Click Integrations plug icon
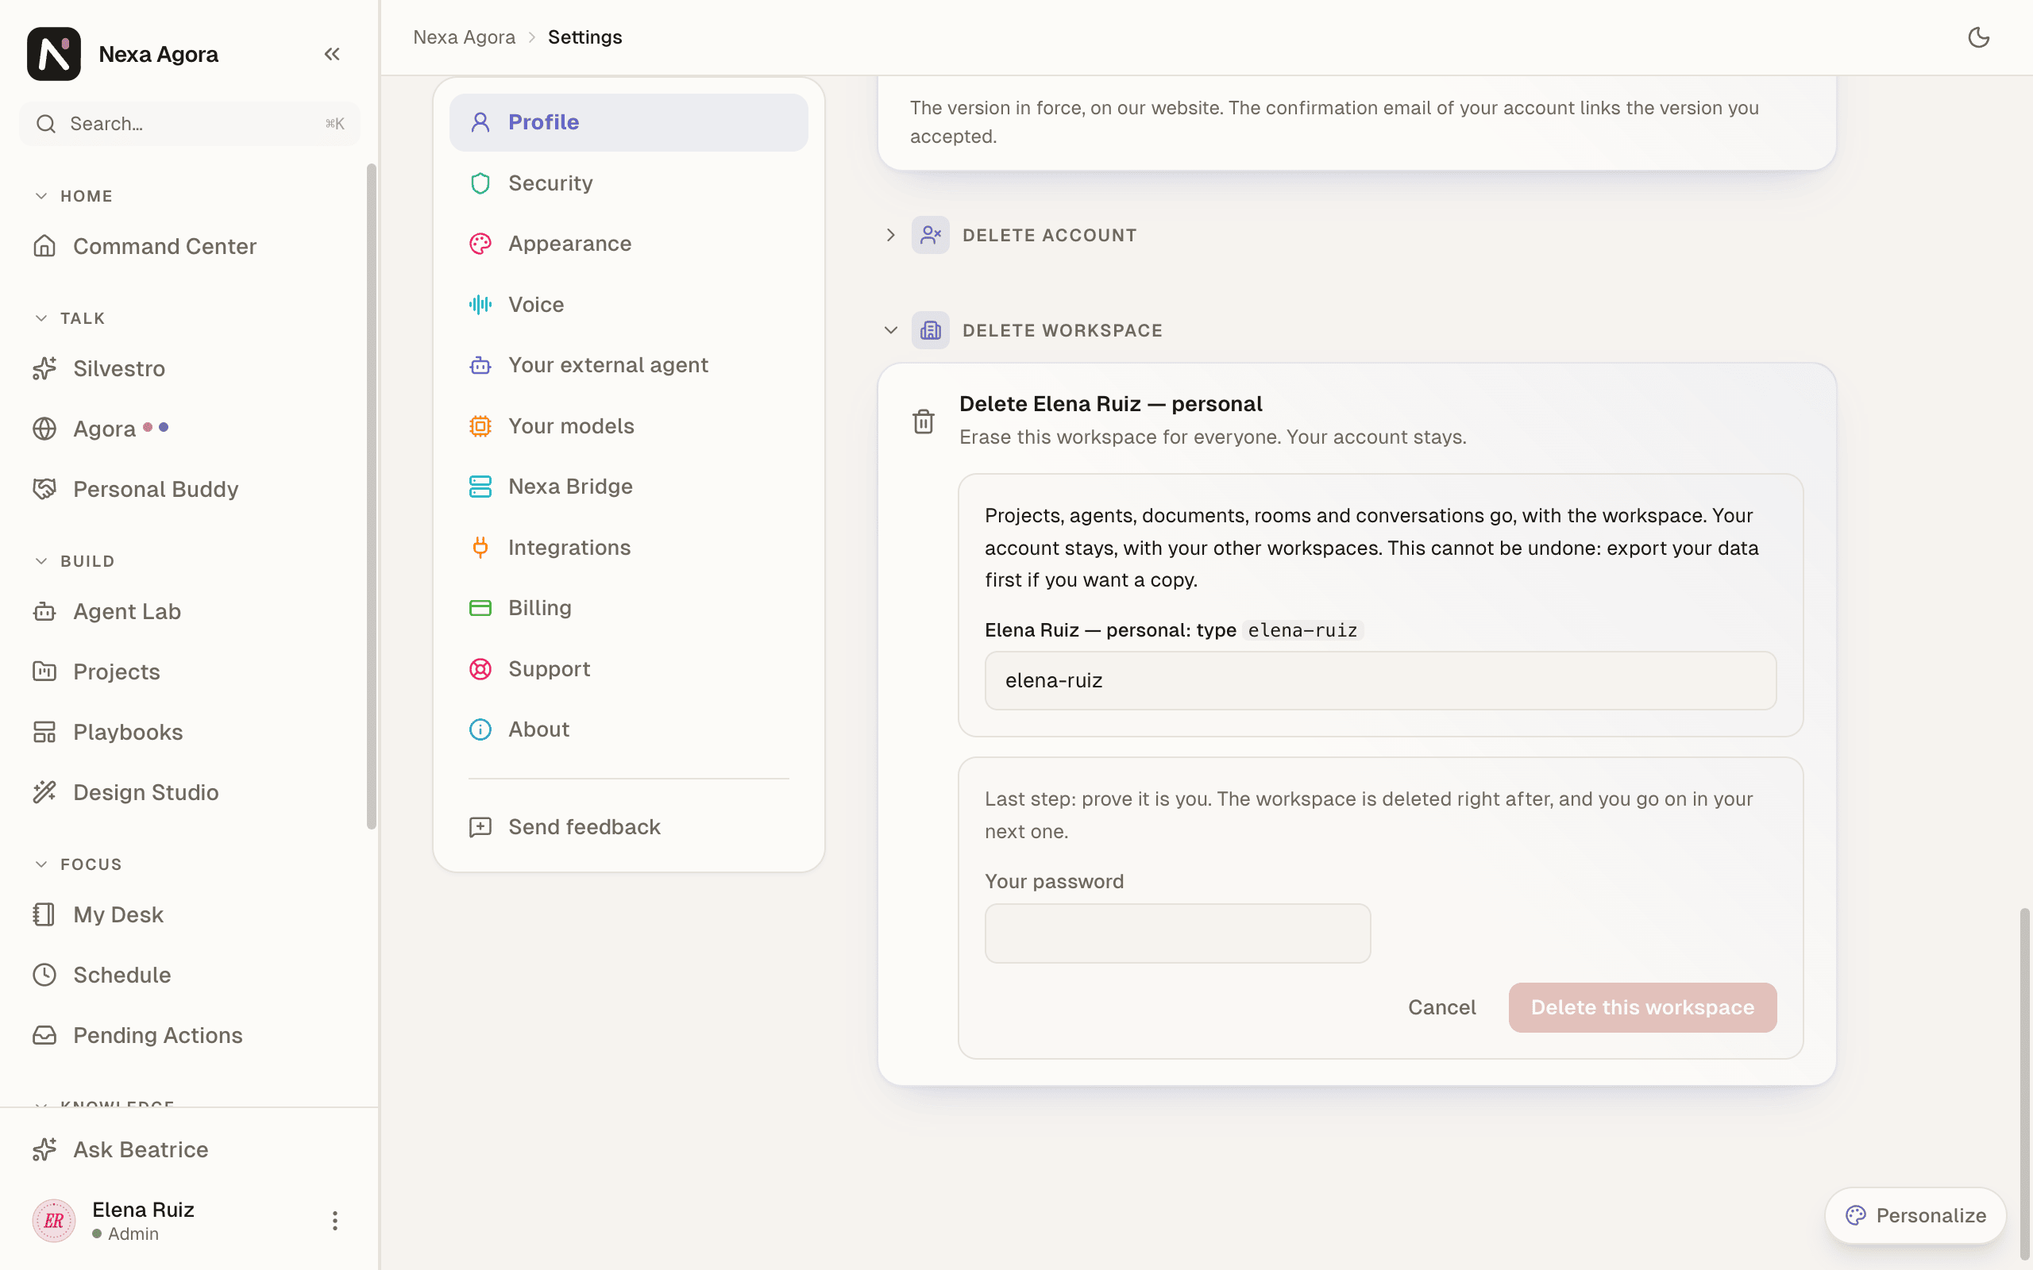2033x1270 pixels. (480, 548)
